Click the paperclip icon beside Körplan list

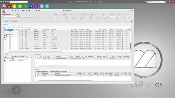point(5,27)
